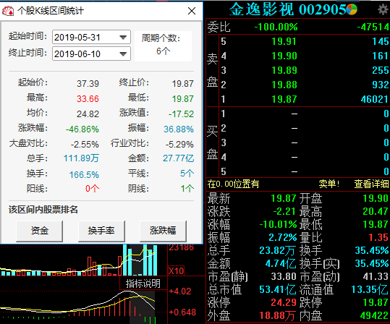Click the 阴线 count 1个
Viewport: 390px width, 324px height.
[x=187, y=189]
